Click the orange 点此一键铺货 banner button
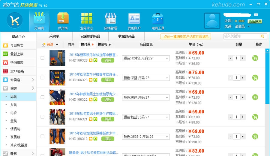The height and width of the screenshot is (156, 270). pos(186,36)
